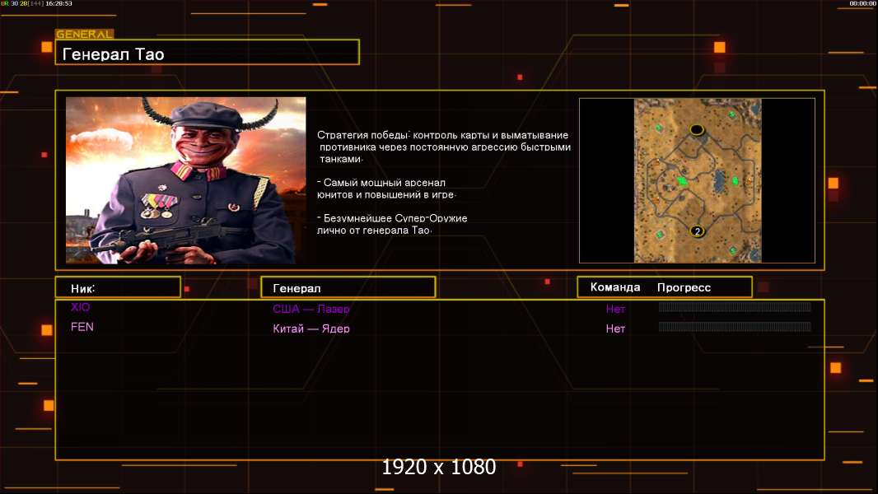Click the large green supply marker at the map center
The height and width of the screenshot is (494, 878).
point(682,180)
